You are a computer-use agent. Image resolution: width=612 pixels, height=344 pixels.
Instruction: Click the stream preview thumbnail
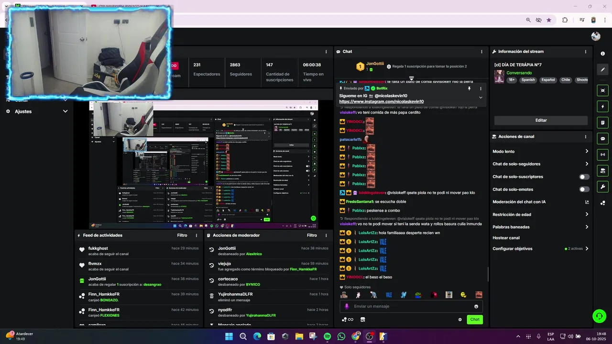pos(204,164)
